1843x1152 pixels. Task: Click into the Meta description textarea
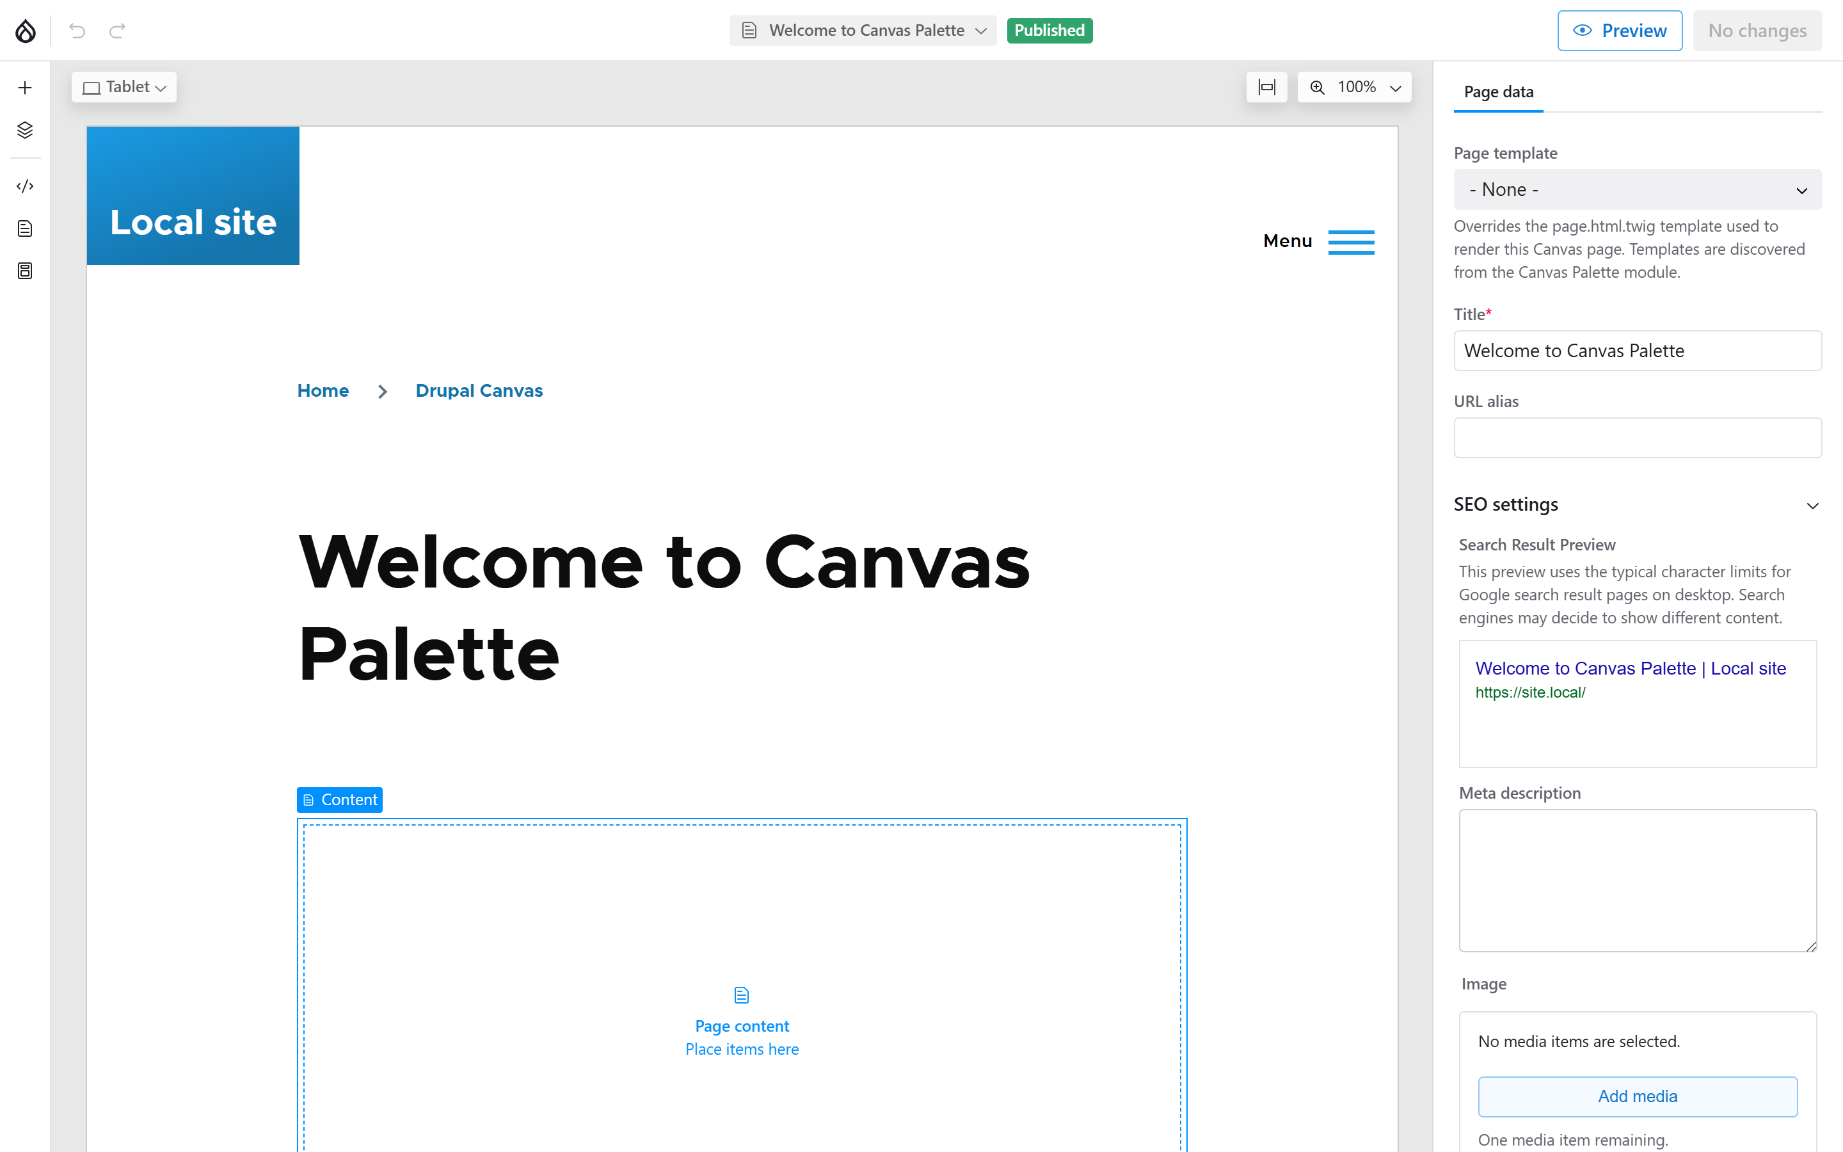(1638, 881)
